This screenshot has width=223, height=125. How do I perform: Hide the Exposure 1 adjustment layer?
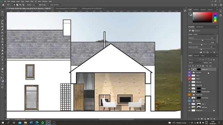click(189, 69)
